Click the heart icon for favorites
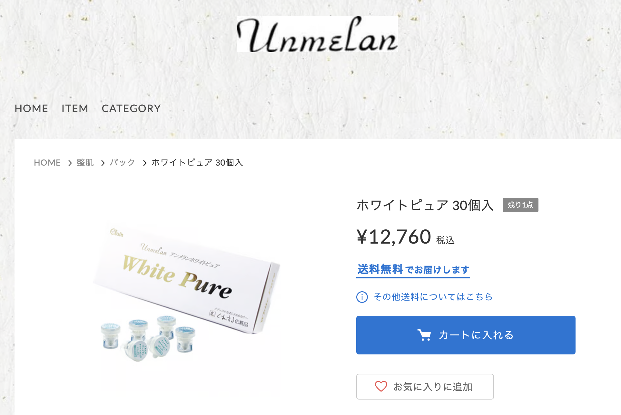621x415 pixels. coord(381,386)
